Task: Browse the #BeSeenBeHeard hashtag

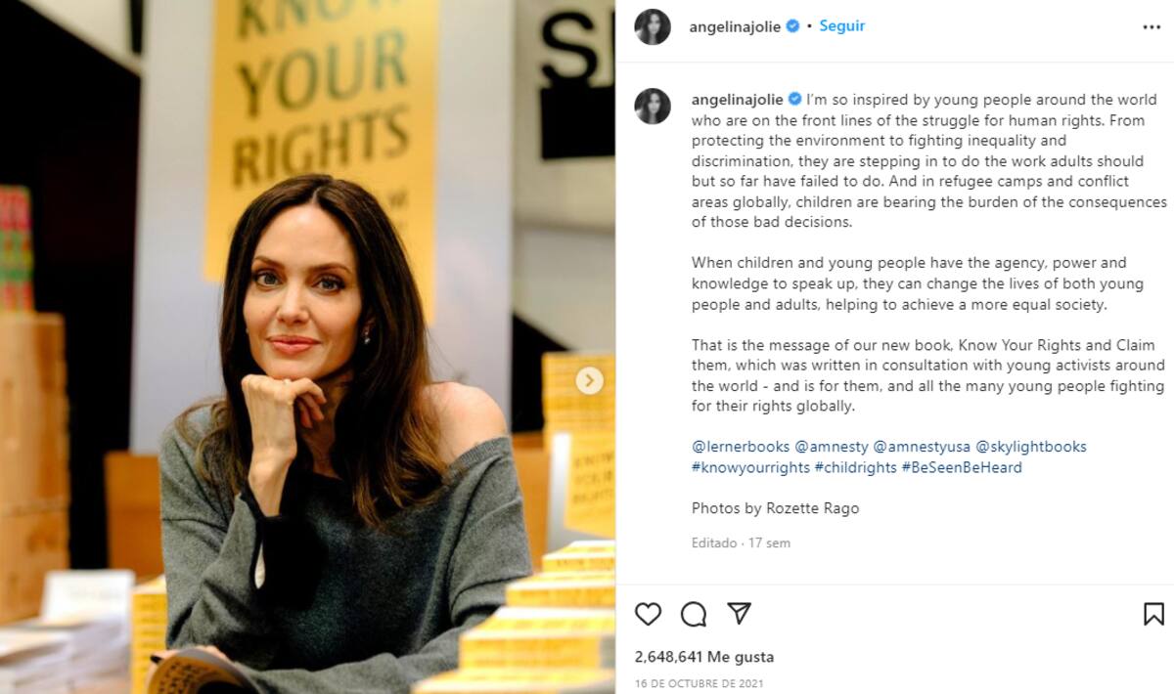Action: (962, 467)
